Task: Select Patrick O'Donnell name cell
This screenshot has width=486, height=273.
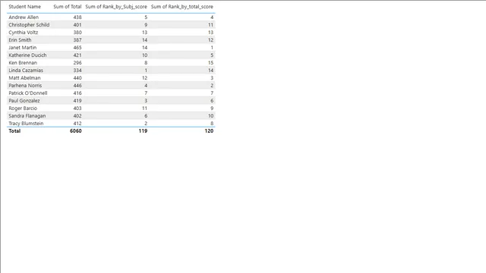Action: click(28, 93)
